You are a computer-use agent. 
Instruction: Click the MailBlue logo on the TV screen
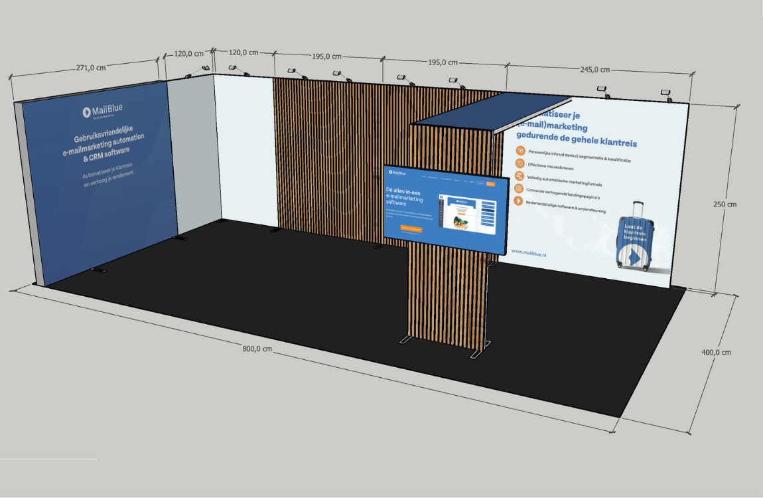click(397, 173)
